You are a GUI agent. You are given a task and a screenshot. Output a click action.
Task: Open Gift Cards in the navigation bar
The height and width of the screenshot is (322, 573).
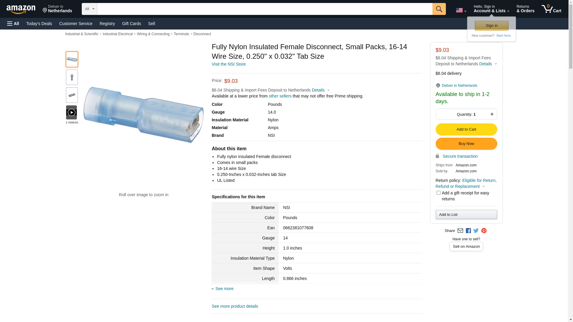pos(131,24)
